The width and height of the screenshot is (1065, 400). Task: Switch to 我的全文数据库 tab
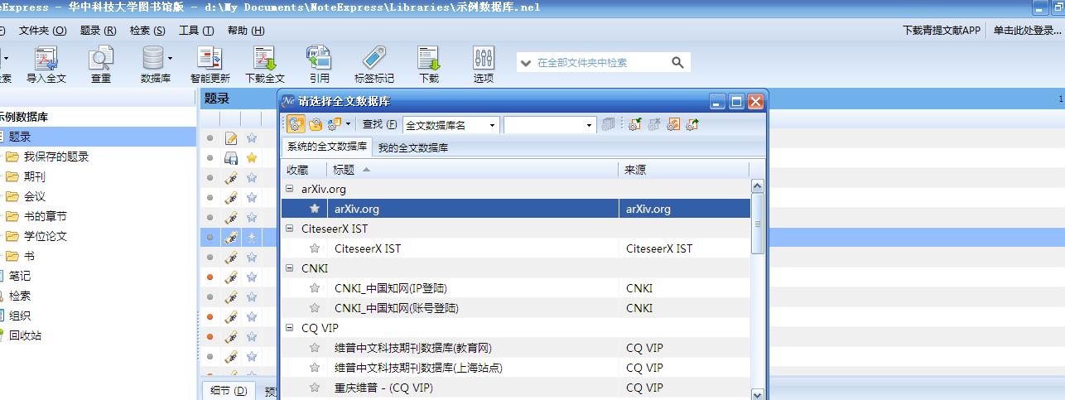(413, 147)
